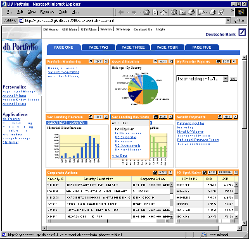Click the minimize icon on Corporate Actions
249x239 pixels.
[x=155, y=173]
